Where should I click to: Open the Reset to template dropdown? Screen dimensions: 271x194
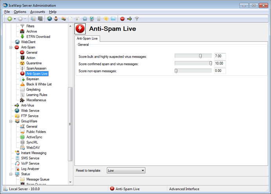pyautogui.click(x=126, y=171)
